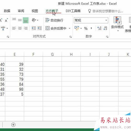131x131 pixels.
Task: Open the 方方格子 tab
Action: pos(52,11)
